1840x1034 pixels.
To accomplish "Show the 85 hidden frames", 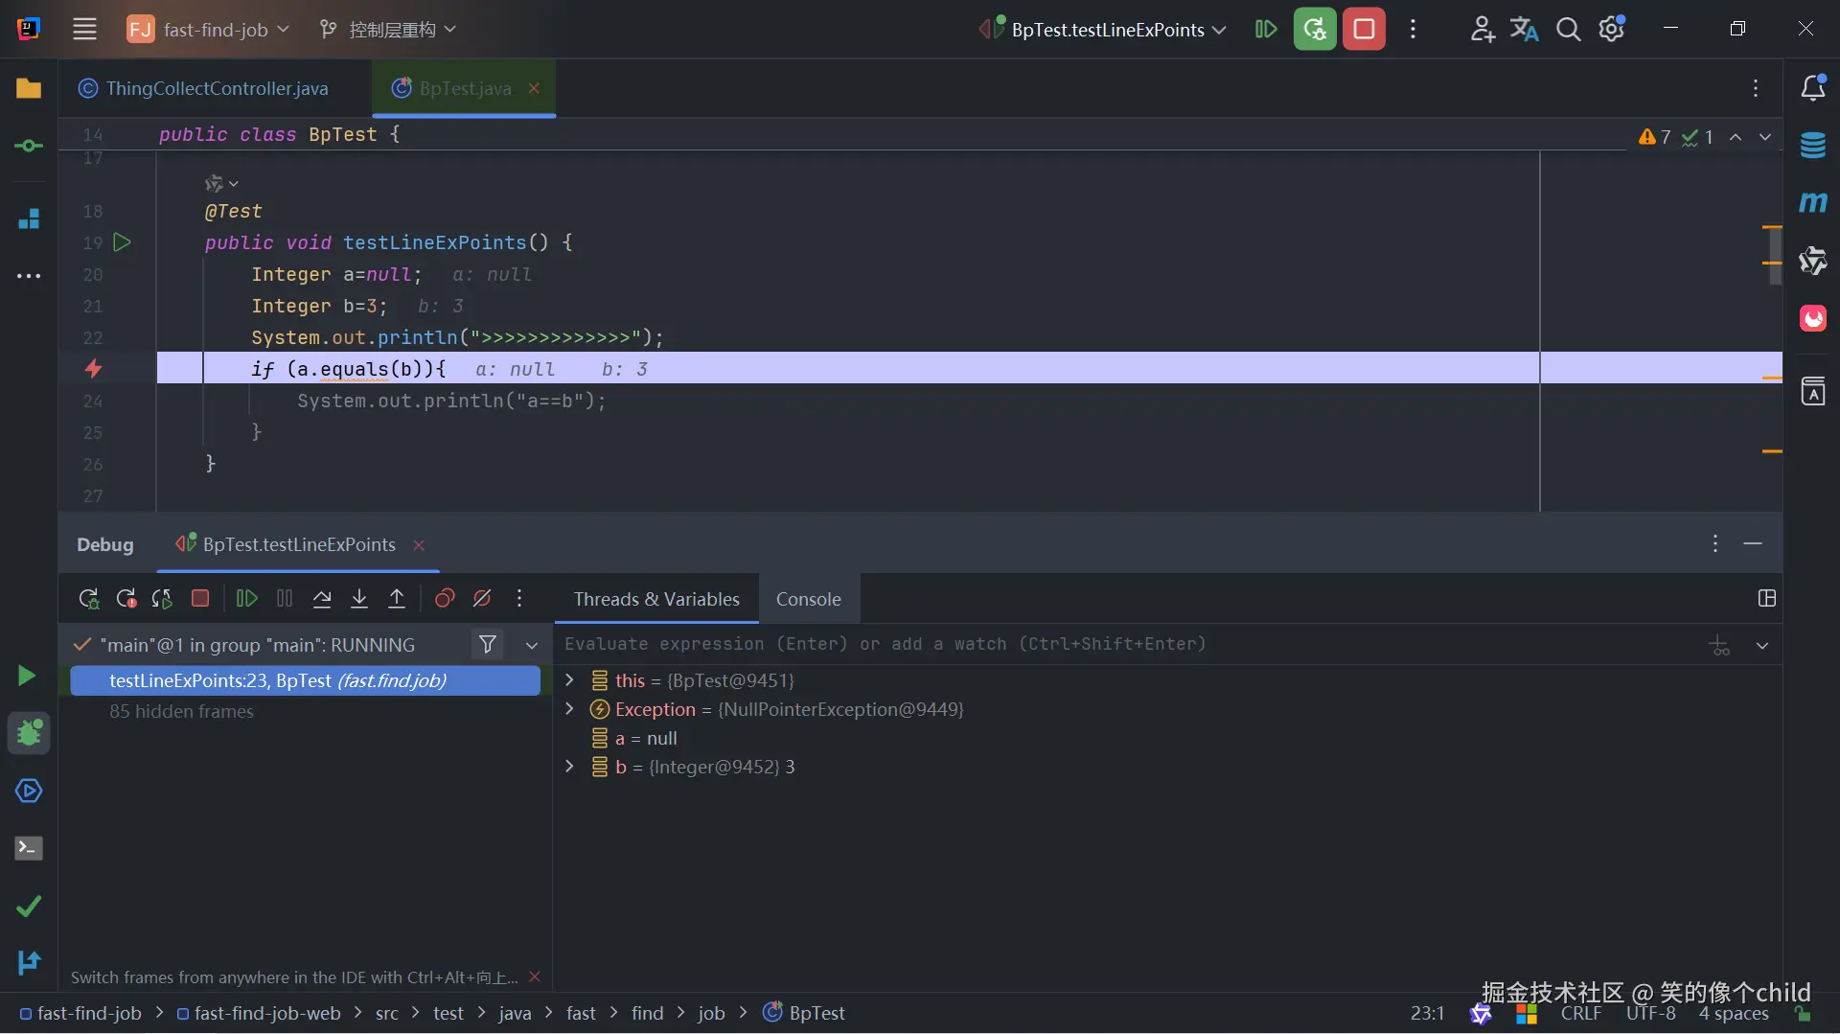I will click(x=181, y=712).
